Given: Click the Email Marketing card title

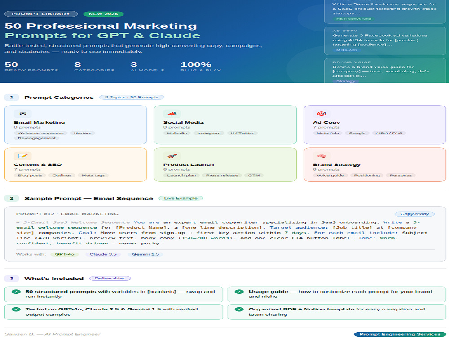Looking at the screenshot, I should click(40, 122).
